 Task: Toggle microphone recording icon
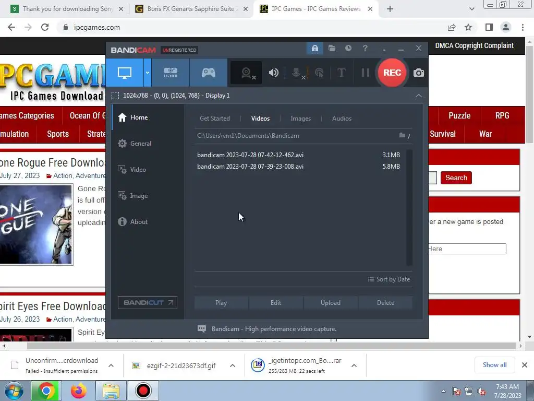coord(297,73)
